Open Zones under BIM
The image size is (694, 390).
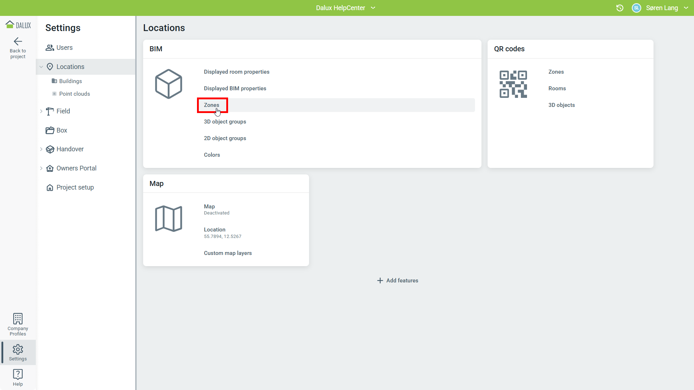211,105
